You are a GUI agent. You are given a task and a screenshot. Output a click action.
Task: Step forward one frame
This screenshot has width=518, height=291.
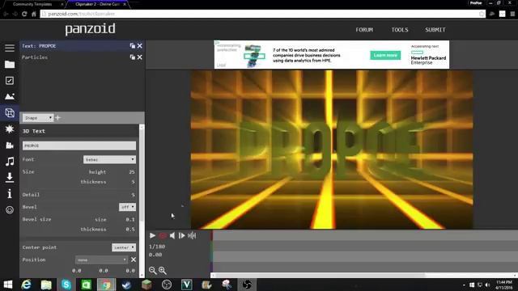pos(181,235)
